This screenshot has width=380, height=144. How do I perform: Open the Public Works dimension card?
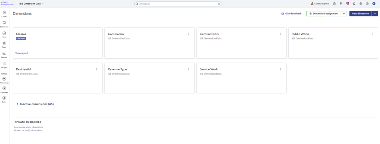333,43
